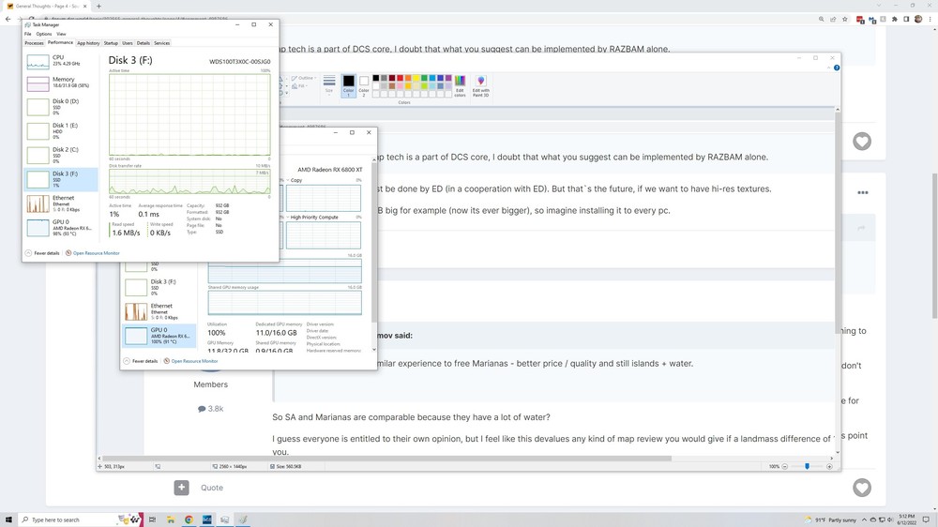This screenshot has width=938, height=527.
Task: Click the Paint help question mark icon
Action: (x=837, y=68)
